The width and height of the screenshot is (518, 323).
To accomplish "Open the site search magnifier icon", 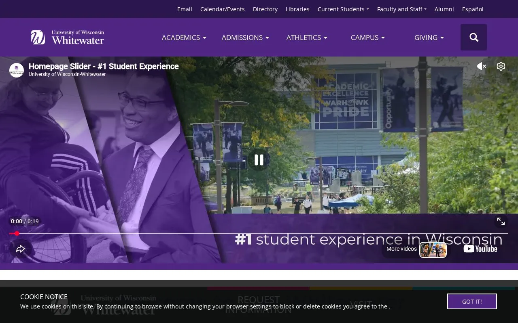I will click(x=473, y=38).
